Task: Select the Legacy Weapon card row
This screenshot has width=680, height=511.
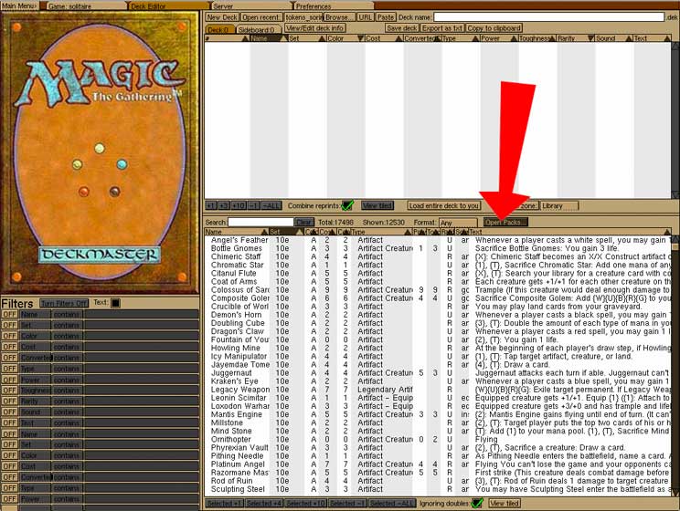Action: [438, 390]
